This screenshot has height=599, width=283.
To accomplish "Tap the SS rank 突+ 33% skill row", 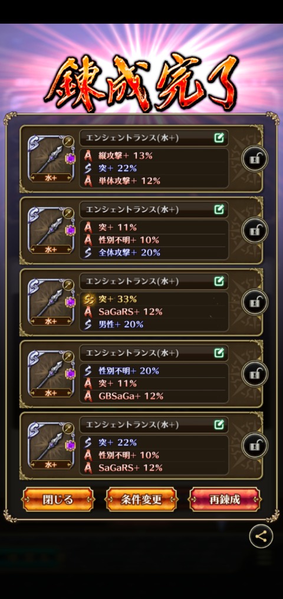I will [154, 299].
